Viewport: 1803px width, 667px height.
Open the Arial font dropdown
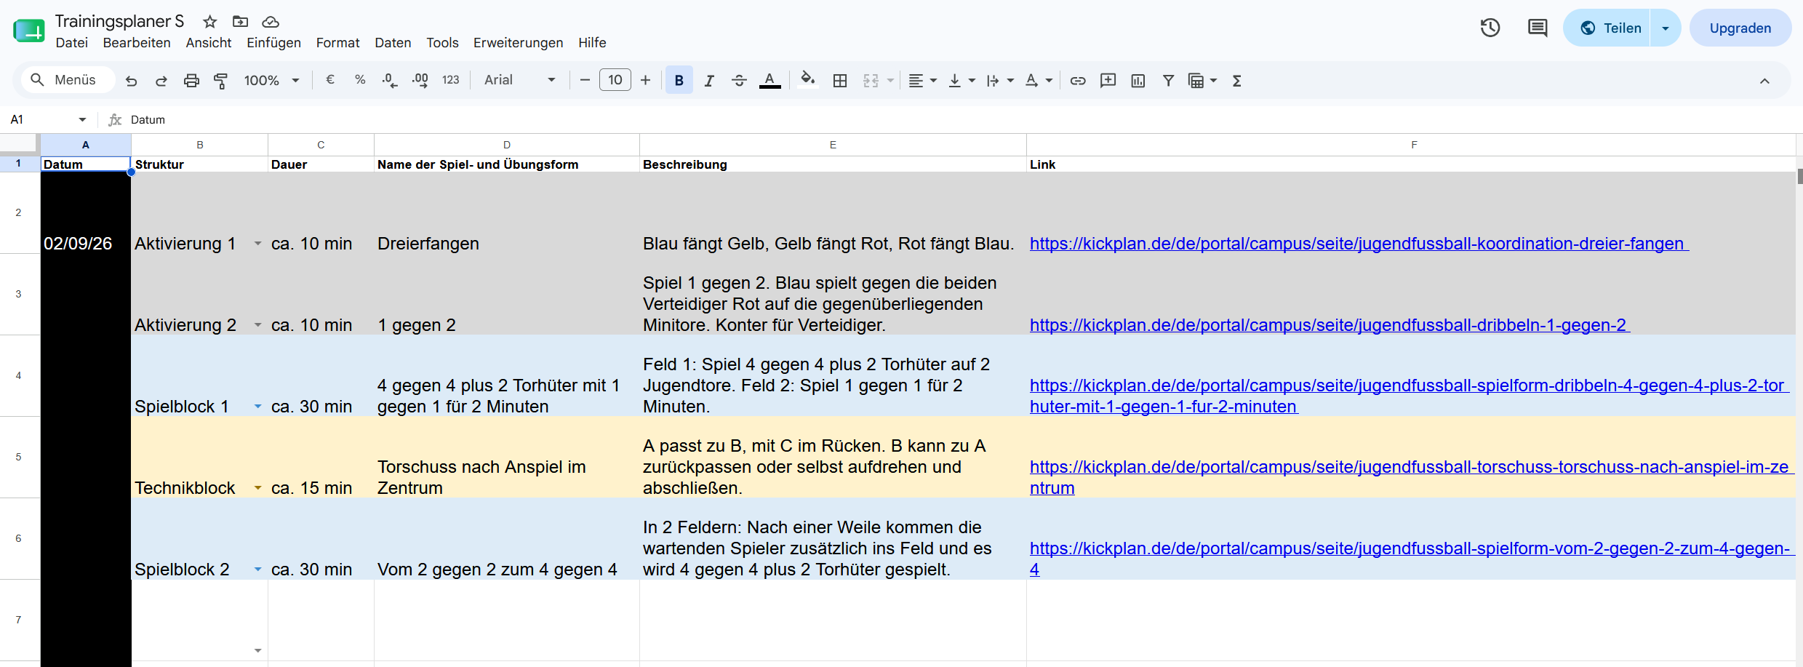[519, 80]
